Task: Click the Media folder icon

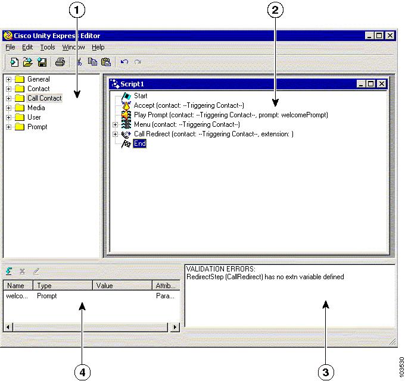Action: (x=20, y=108)
